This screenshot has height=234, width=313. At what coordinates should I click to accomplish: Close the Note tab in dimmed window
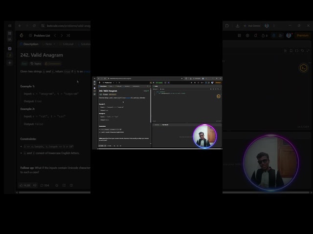pyautogui.click(x=54, y=44)
